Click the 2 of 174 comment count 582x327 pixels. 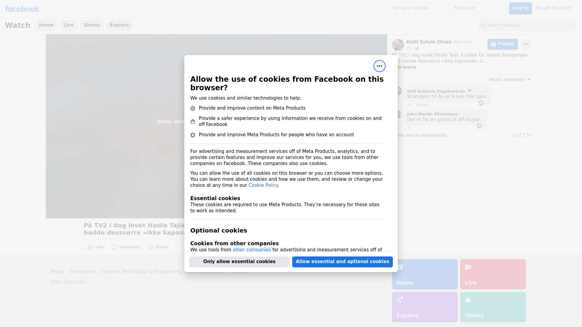[x=522, y=135]
